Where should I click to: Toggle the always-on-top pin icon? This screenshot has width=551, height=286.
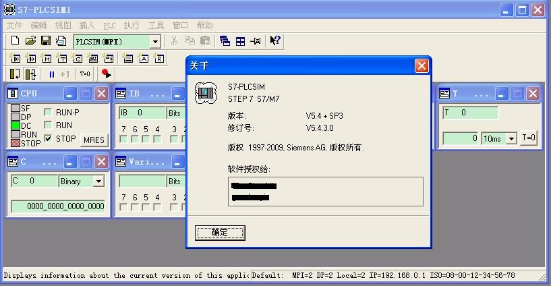point(256,41)
